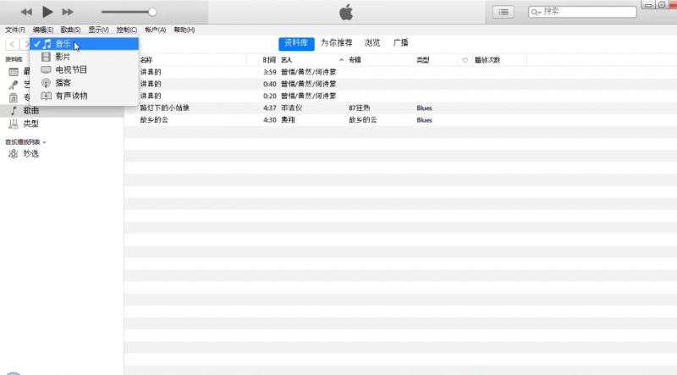Sort by the 时间 column header
This screenshot has width=677, height=375.
pos(269,60)
